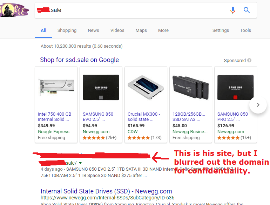Click the CDW seller name

[133, 132]
